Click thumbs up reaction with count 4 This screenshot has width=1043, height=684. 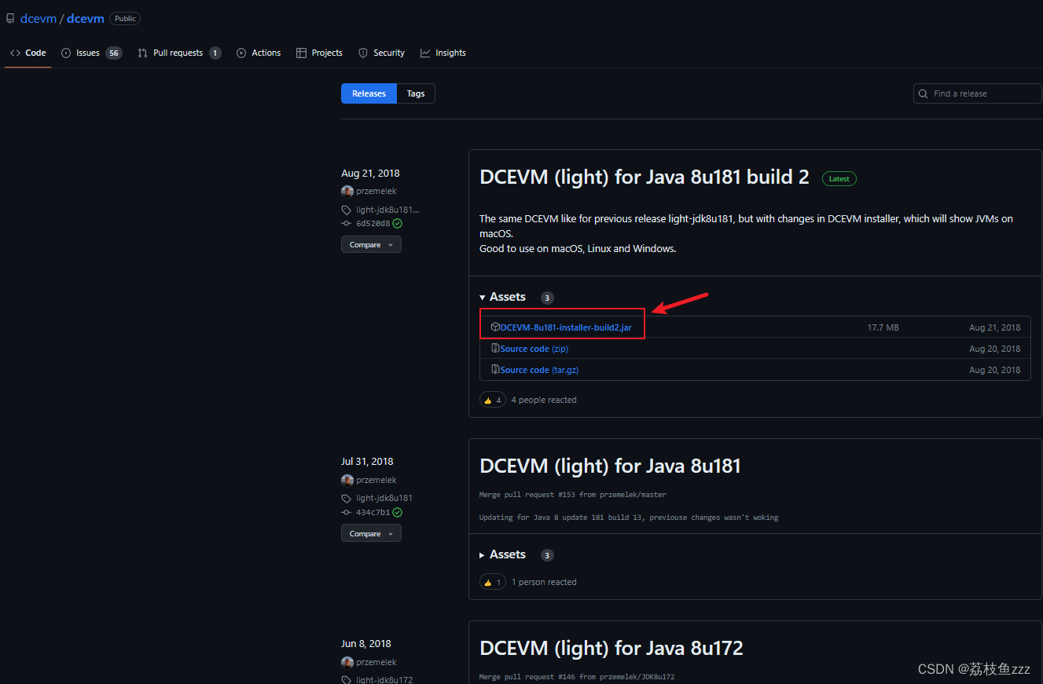click(493, 400)
